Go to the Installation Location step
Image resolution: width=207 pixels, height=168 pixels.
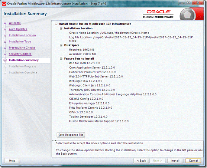(22, 35)
